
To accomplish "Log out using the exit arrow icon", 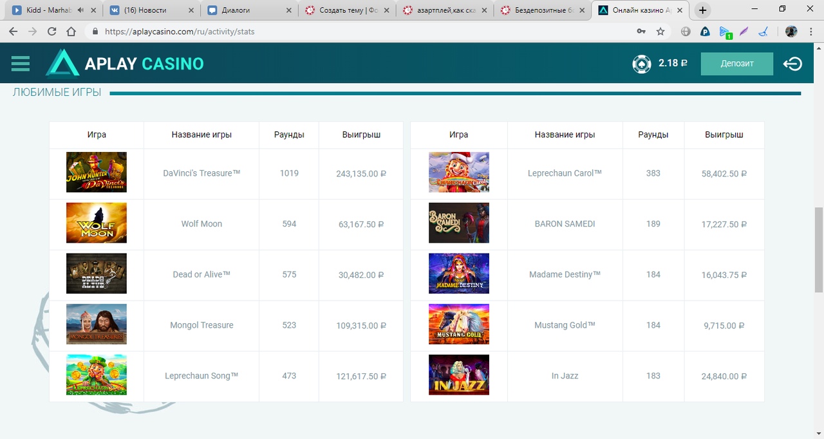I will click(x=792, y=64).
